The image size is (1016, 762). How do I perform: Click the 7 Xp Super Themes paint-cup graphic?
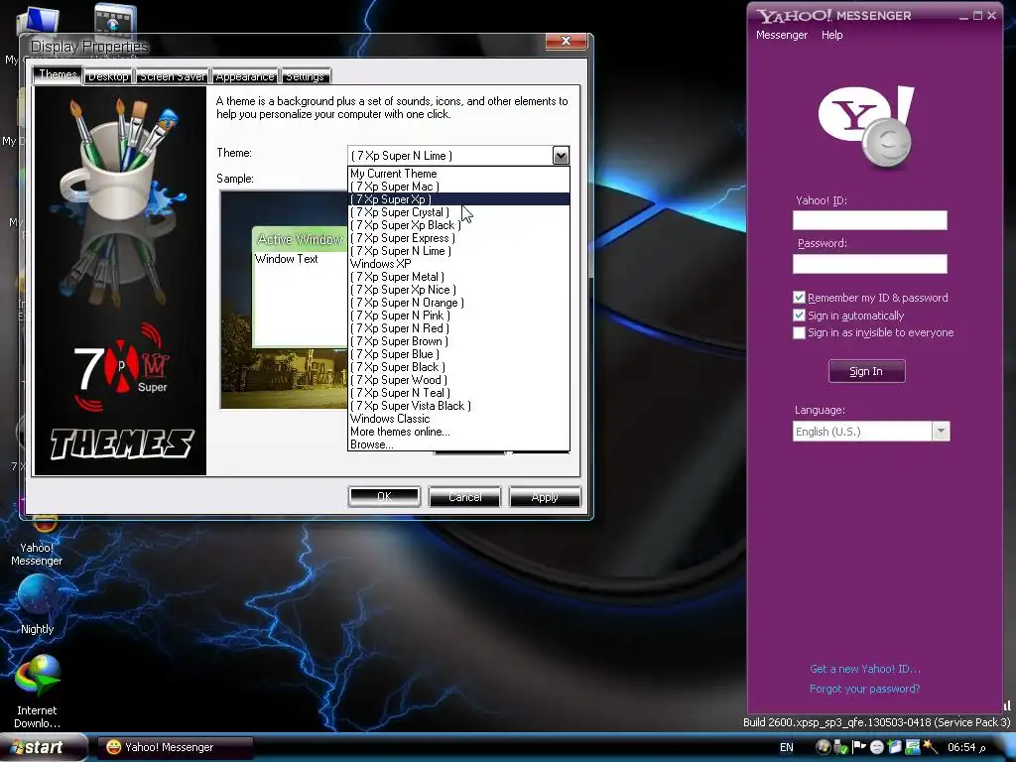point(120,281)
